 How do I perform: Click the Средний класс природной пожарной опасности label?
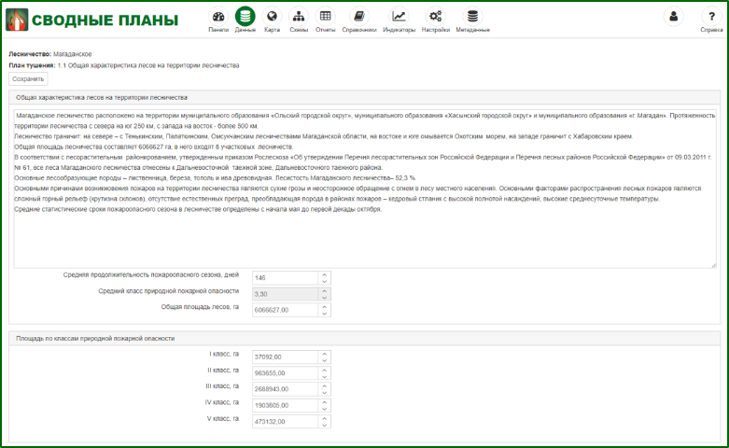tap(168, 291)
